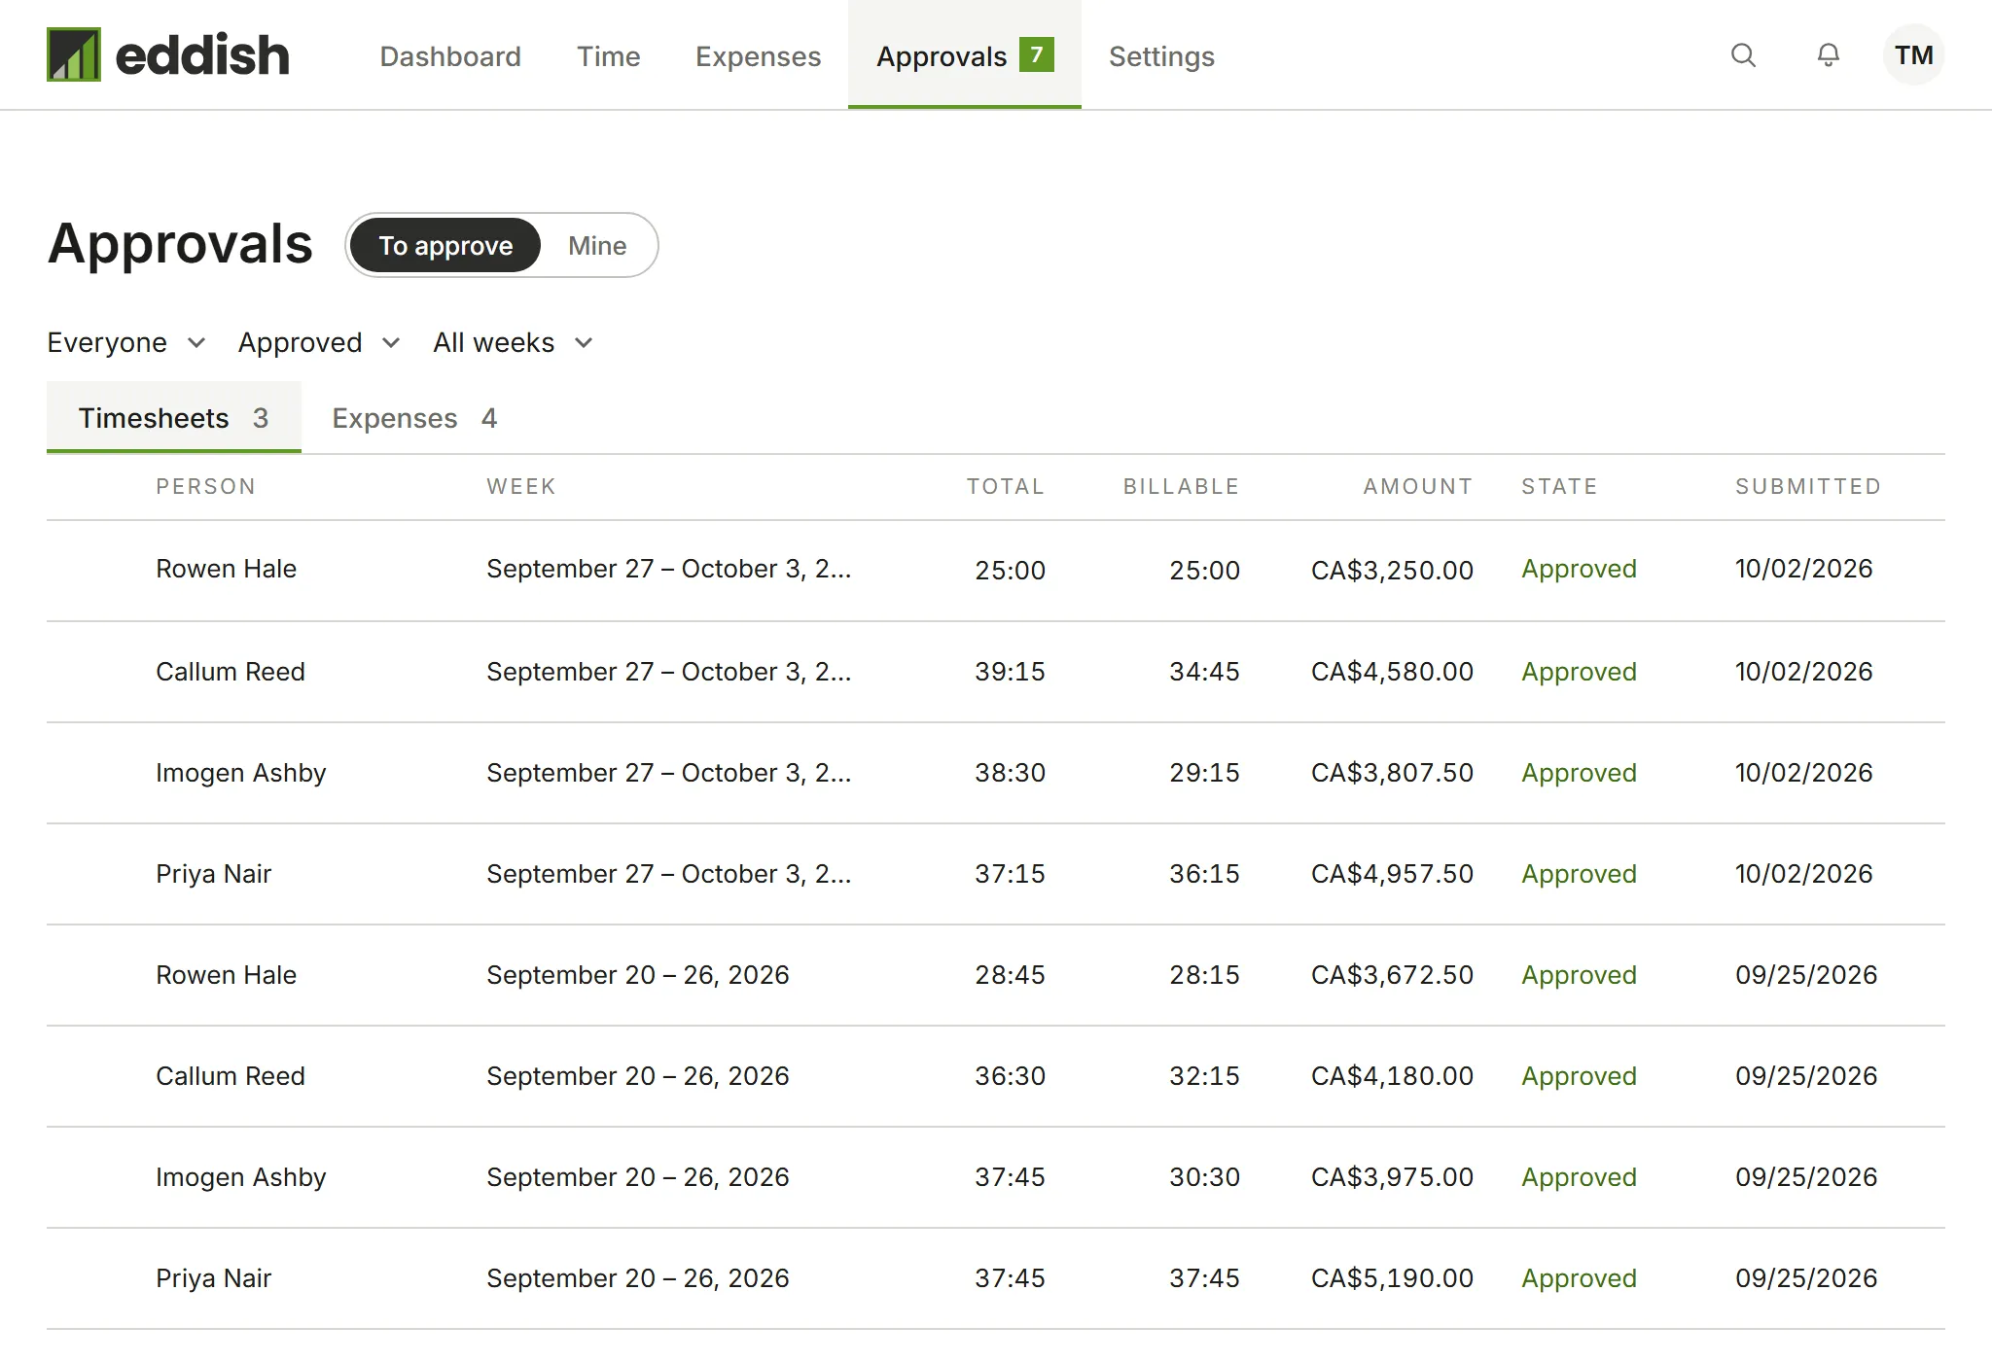Open Callum Reed's row with total 39:15
The image size is (1992, 1361).
coord(996,672)
